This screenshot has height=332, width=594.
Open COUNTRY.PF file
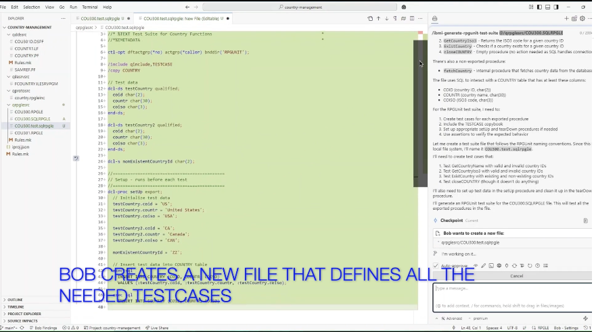point(35,55)
